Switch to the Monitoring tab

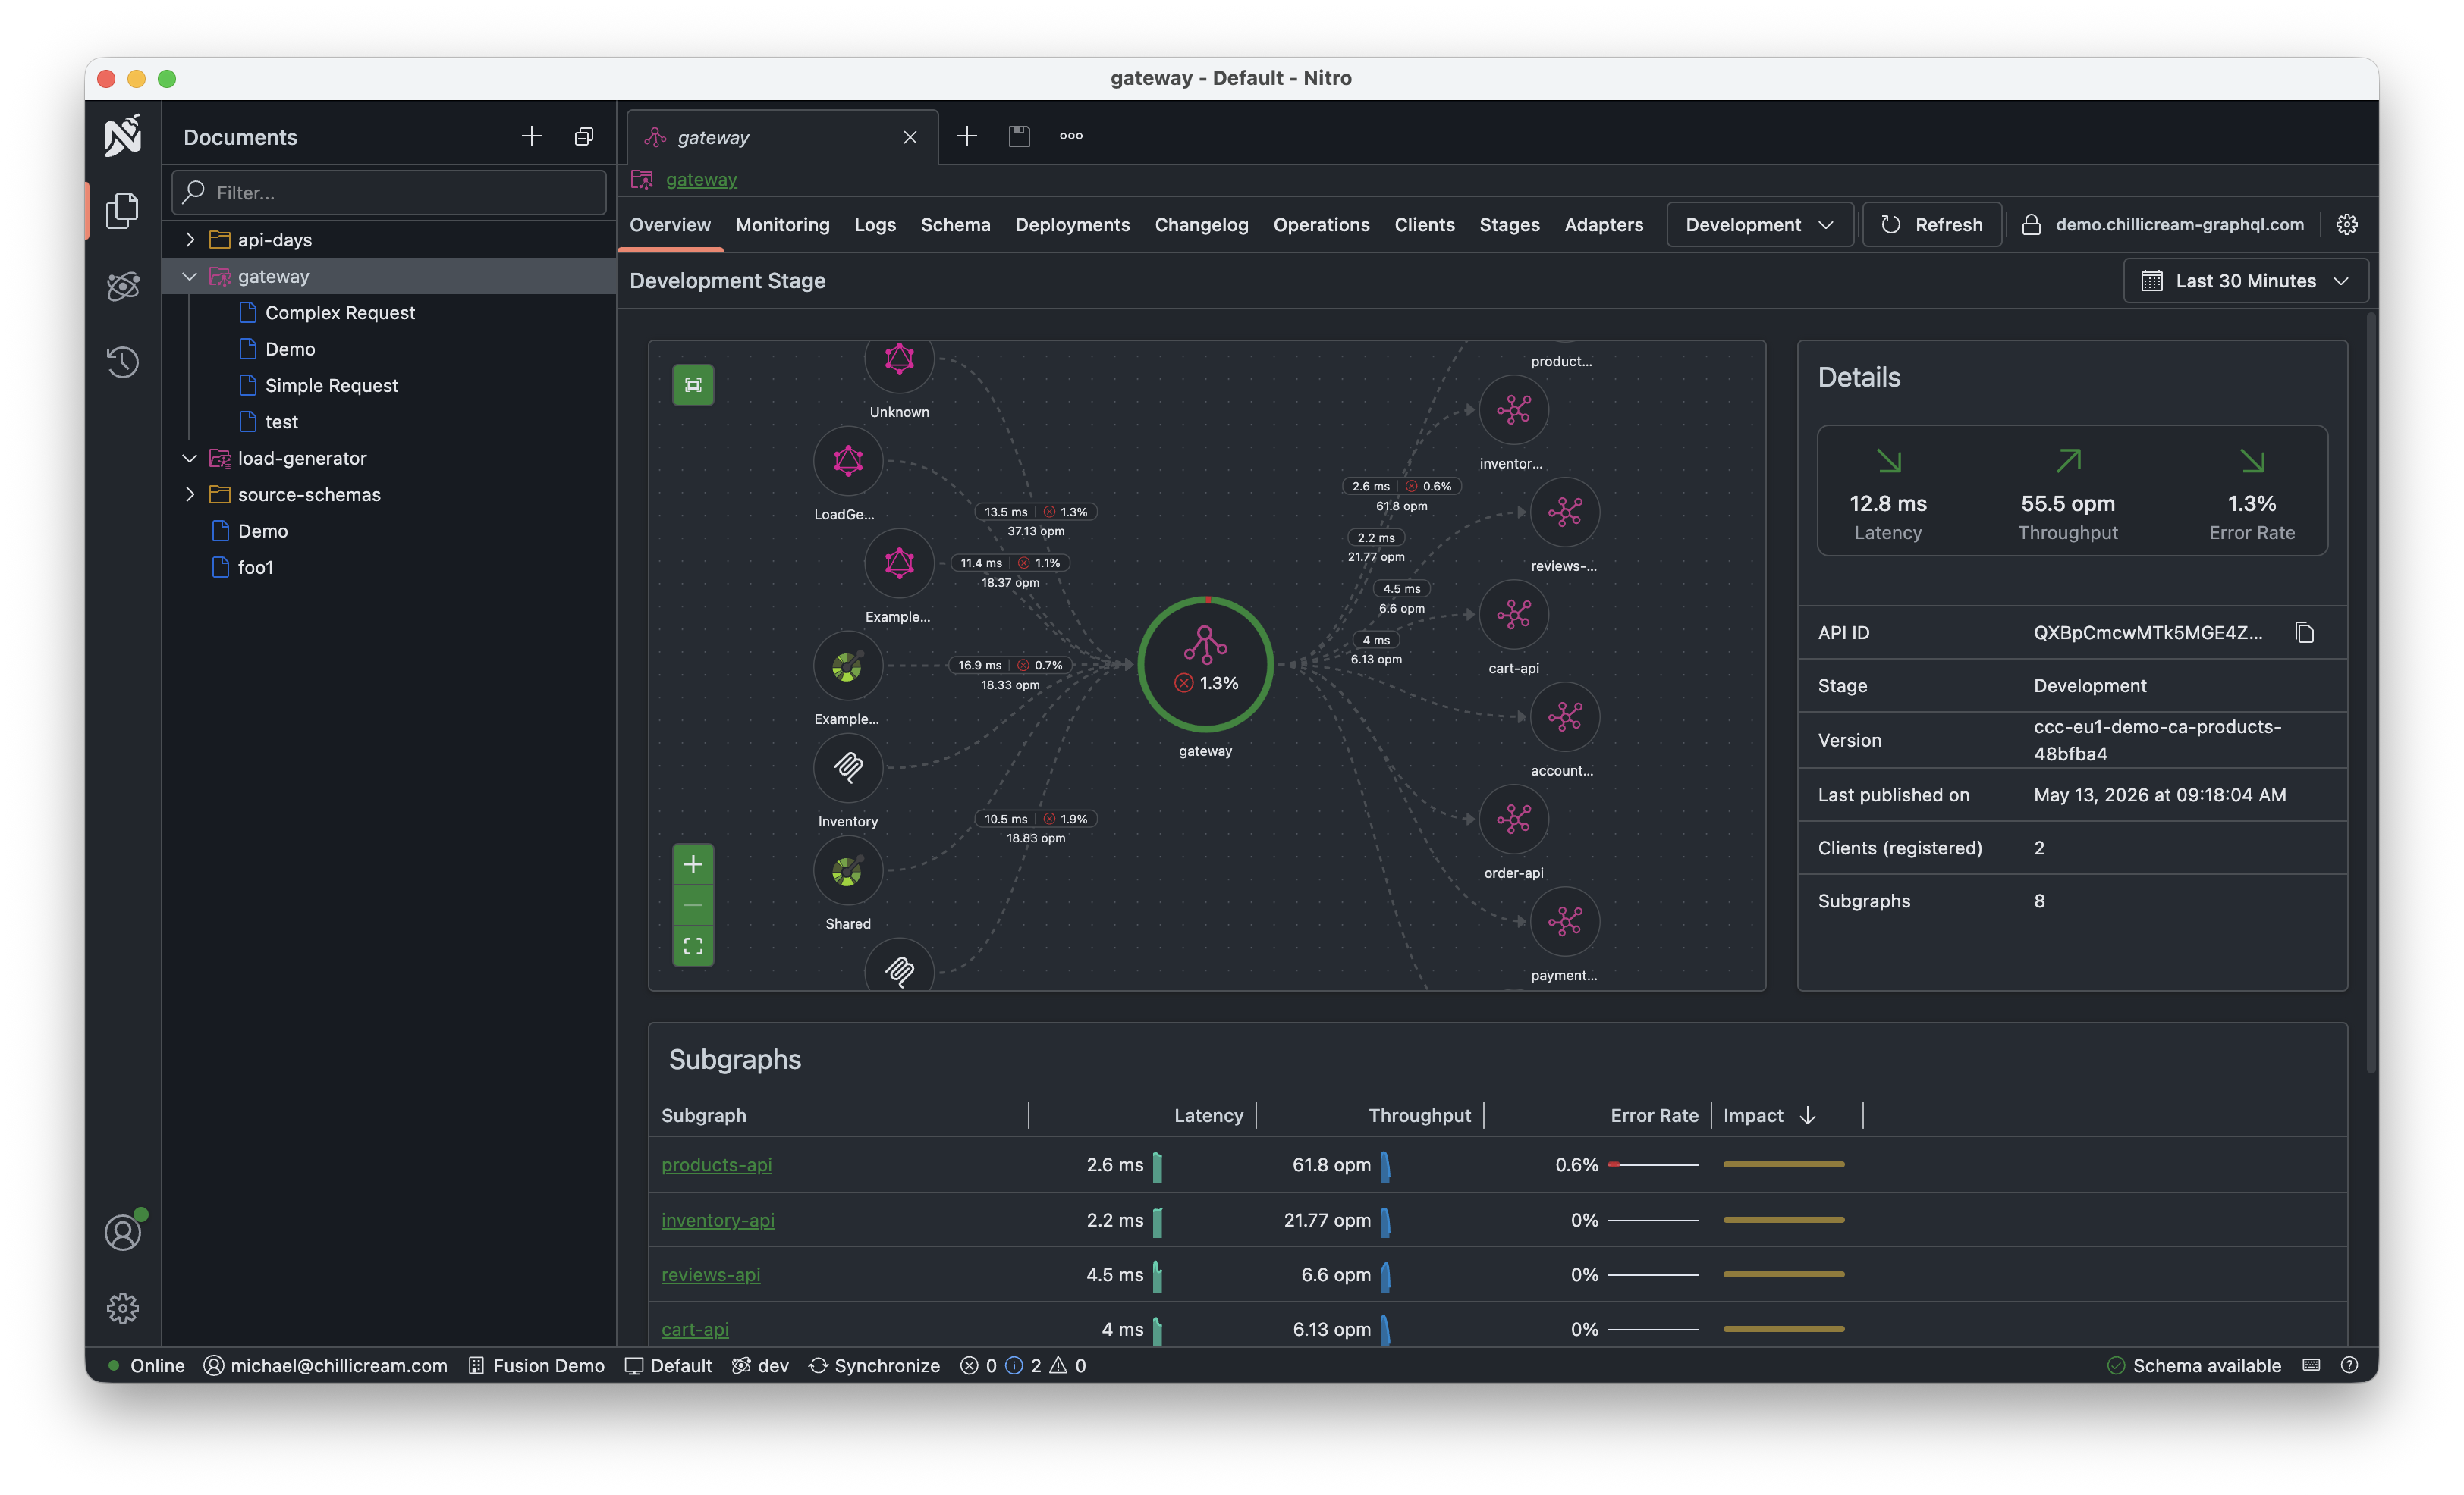pyautogui.click(x=782, y=225)
